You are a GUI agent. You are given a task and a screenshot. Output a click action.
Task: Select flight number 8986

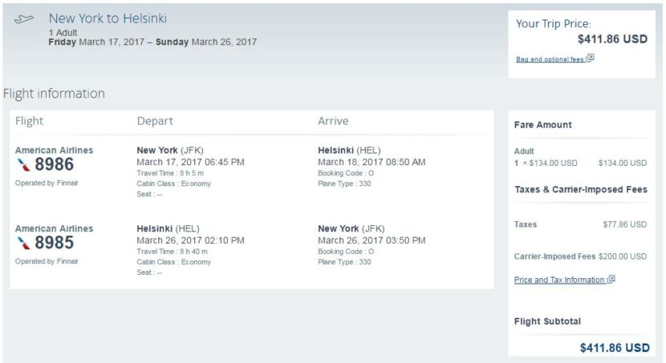[x=54, y=165]
